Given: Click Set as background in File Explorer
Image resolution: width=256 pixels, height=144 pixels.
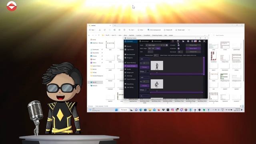Looking at the screenshot, I should coord(154,30).
